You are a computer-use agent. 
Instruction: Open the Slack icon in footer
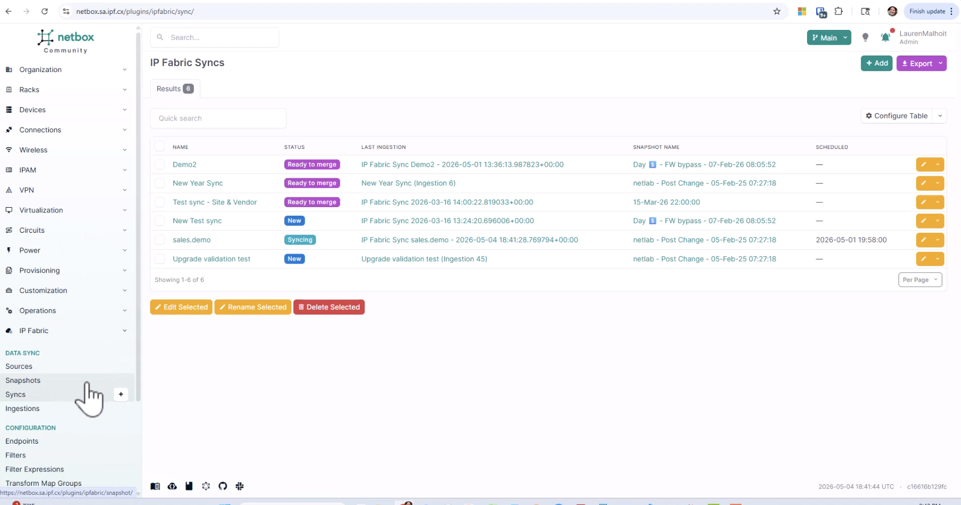coord(239,486)
